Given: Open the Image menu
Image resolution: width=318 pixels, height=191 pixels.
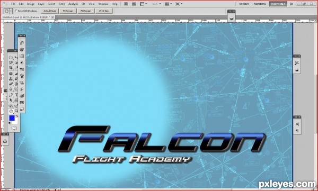Looking at the screenshot, I should [31, 4].
